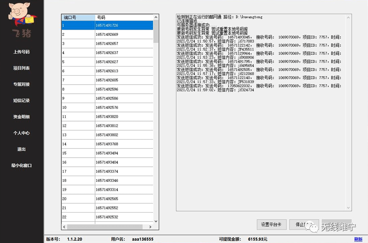Click number list scroll-up arrow
Viewport: 368px width, 243px height.
(x=156, y=17)
